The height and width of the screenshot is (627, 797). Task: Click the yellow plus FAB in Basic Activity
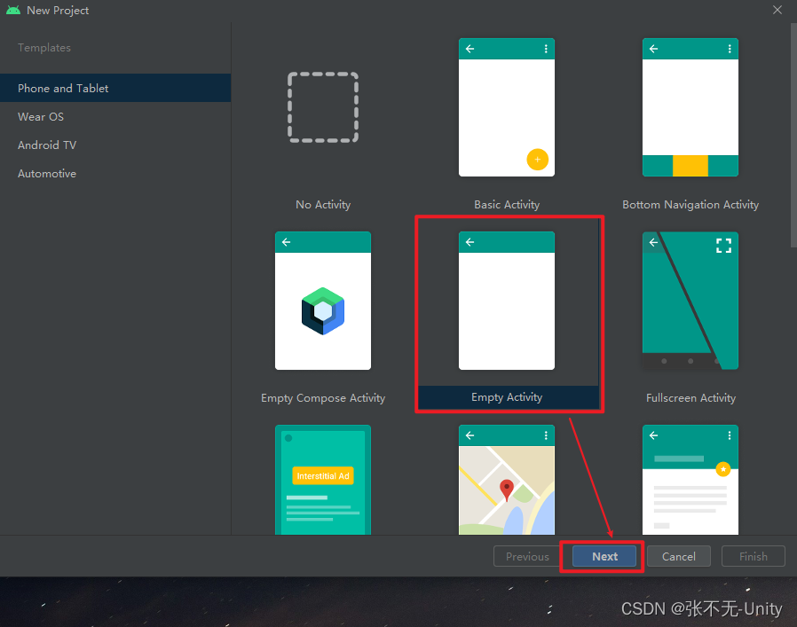[537, 160]
